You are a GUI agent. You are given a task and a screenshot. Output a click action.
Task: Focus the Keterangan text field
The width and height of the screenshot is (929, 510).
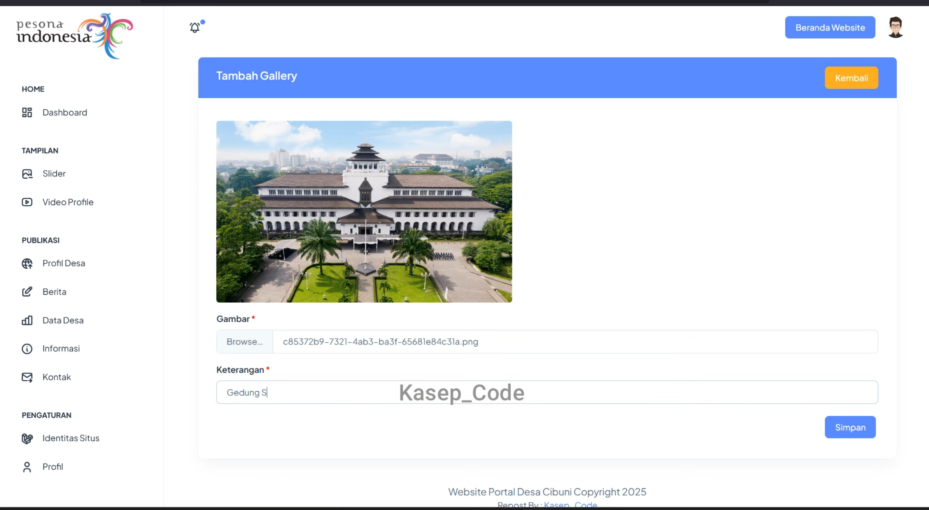(x=547, y=392)
